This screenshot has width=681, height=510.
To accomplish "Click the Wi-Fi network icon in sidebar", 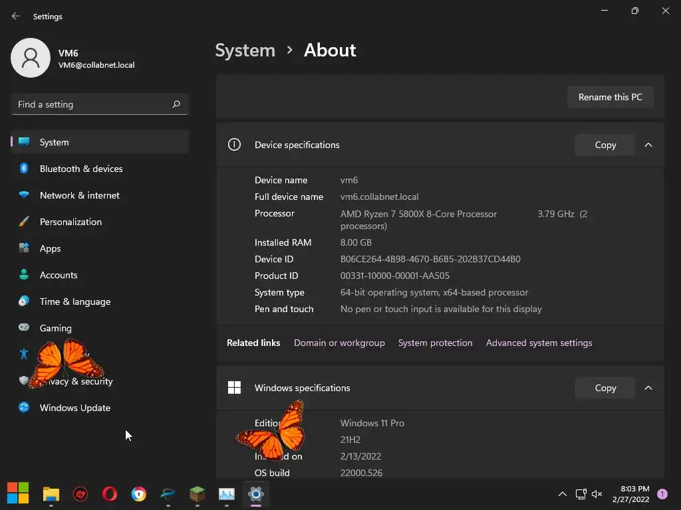I will tap(24, 195).
